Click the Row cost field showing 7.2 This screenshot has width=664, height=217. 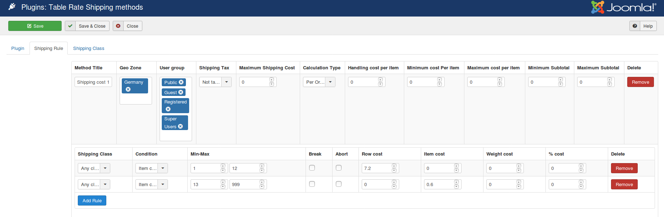pos(376,168)
